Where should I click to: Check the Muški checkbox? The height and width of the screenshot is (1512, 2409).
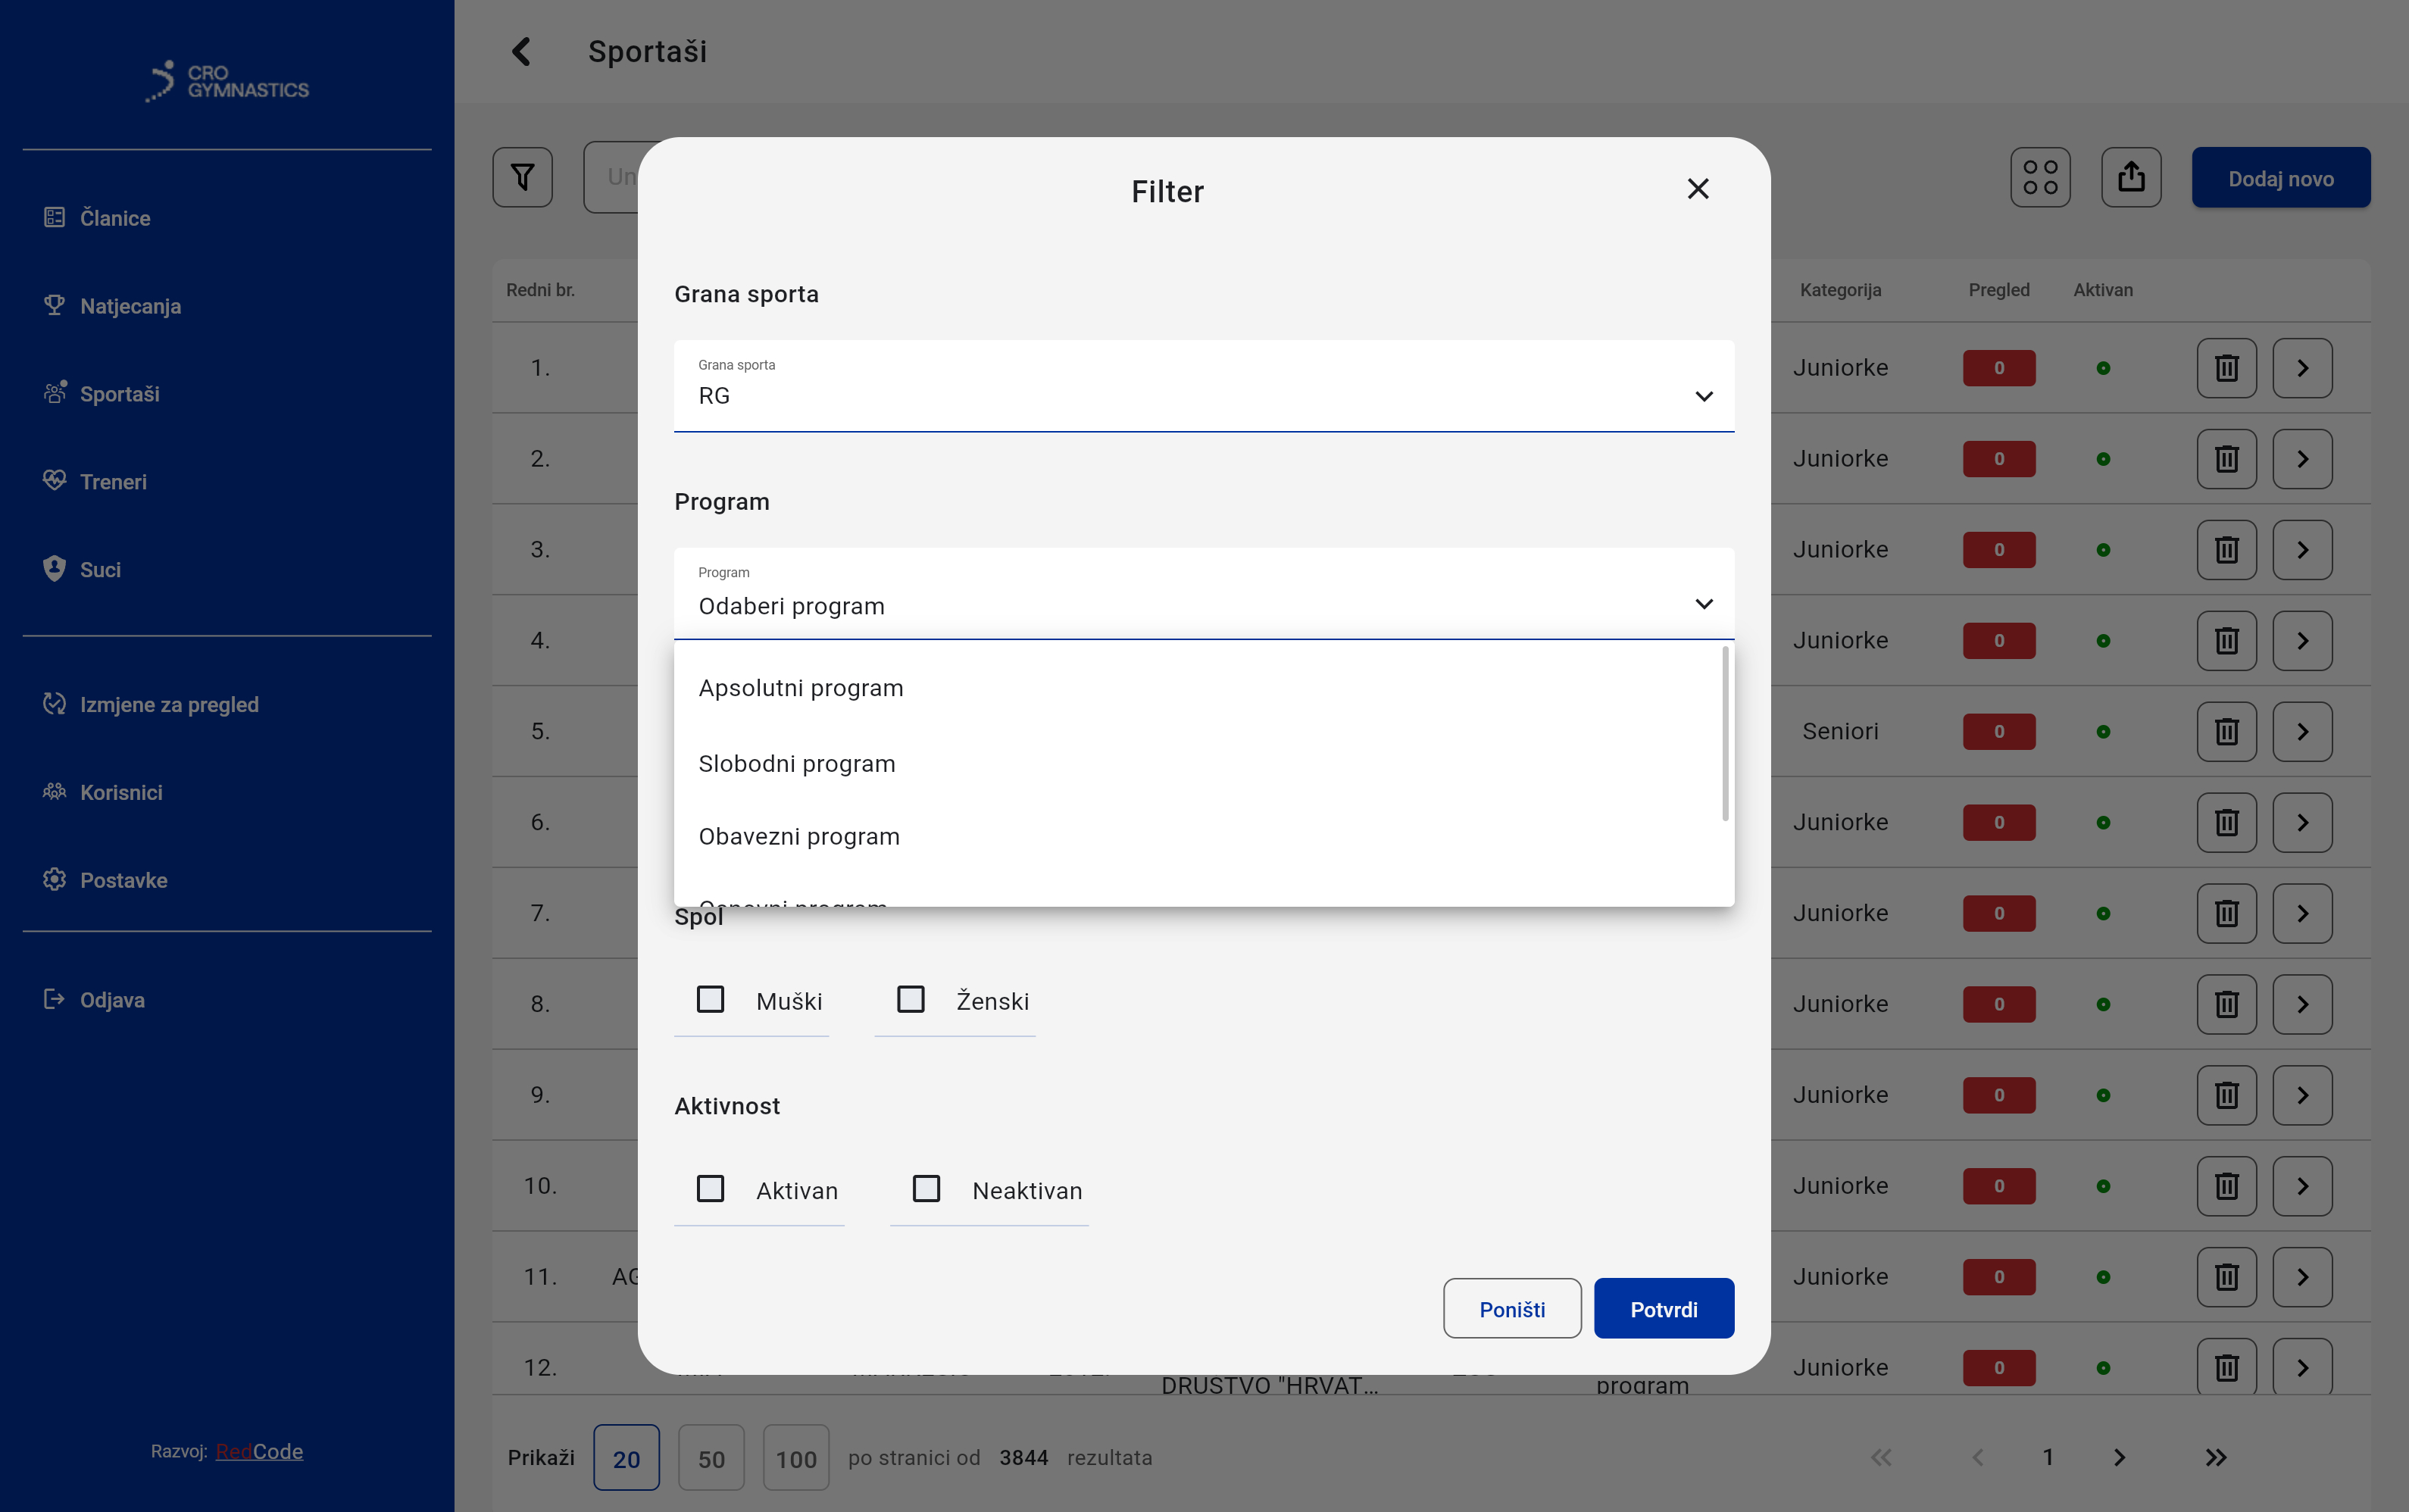click(x=710, y=999)
